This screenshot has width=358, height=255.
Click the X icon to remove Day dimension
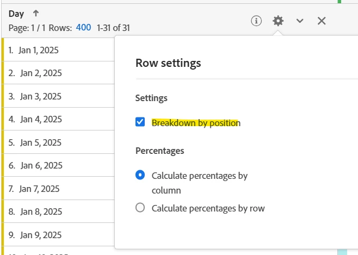(322, 21)
